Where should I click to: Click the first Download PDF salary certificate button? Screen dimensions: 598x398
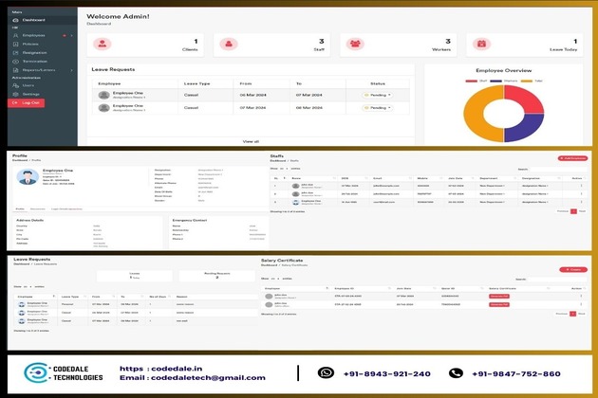pyautogui.click(x=498, y=295)
